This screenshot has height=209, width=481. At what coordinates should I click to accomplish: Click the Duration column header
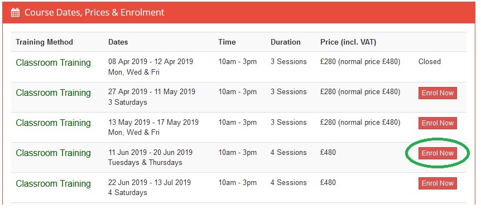286,42
